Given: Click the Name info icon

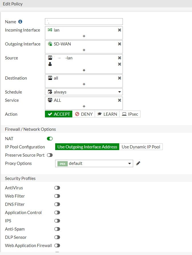Looking at the screenshot, I should click(20, 22).
